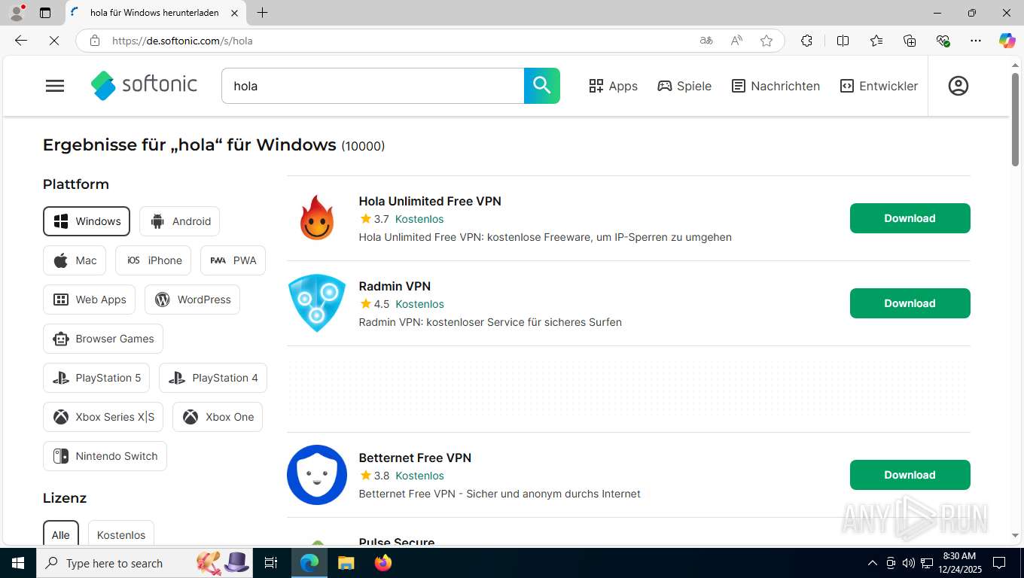Select the iPhone platform filter
The image size is (1024, 578).
point(154,260)
